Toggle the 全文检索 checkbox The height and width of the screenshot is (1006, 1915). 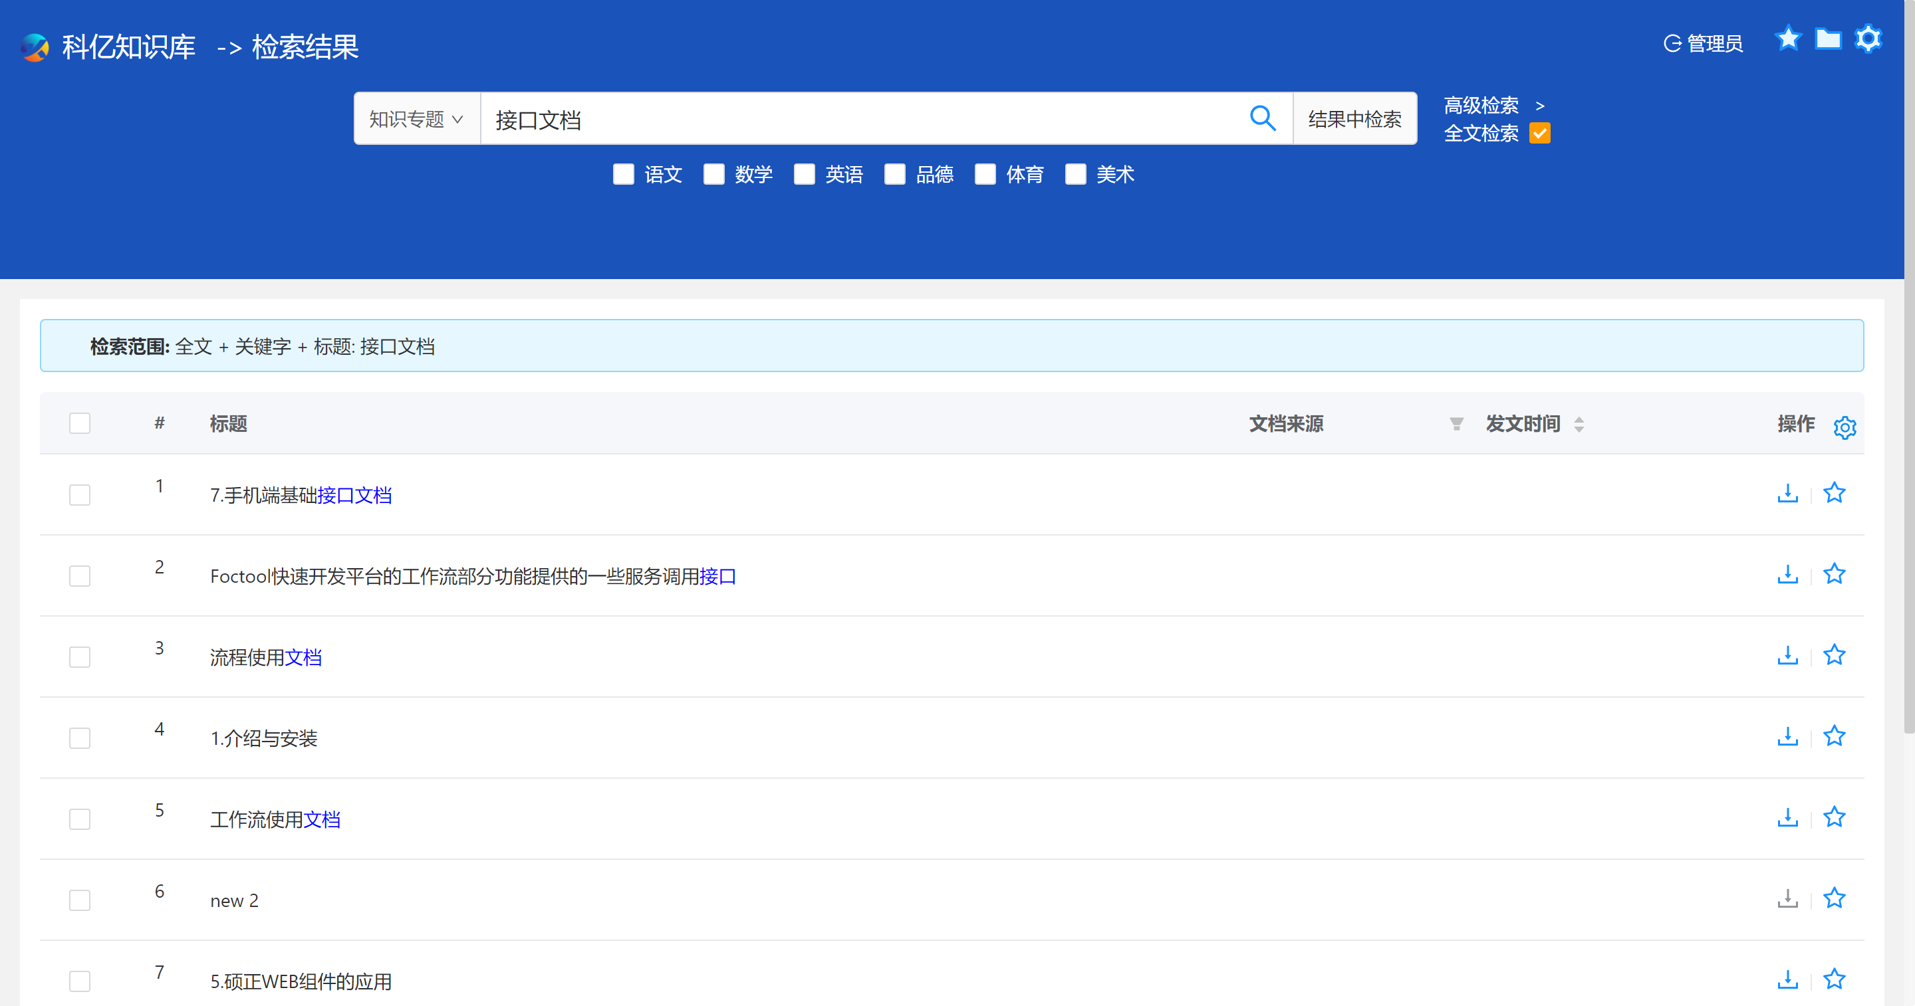[1539, 134]
